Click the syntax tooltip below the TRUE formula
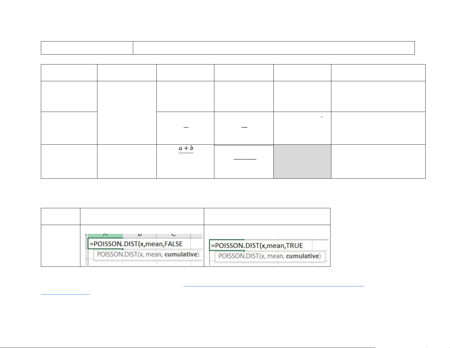The image size is (450, 348). 269,256
